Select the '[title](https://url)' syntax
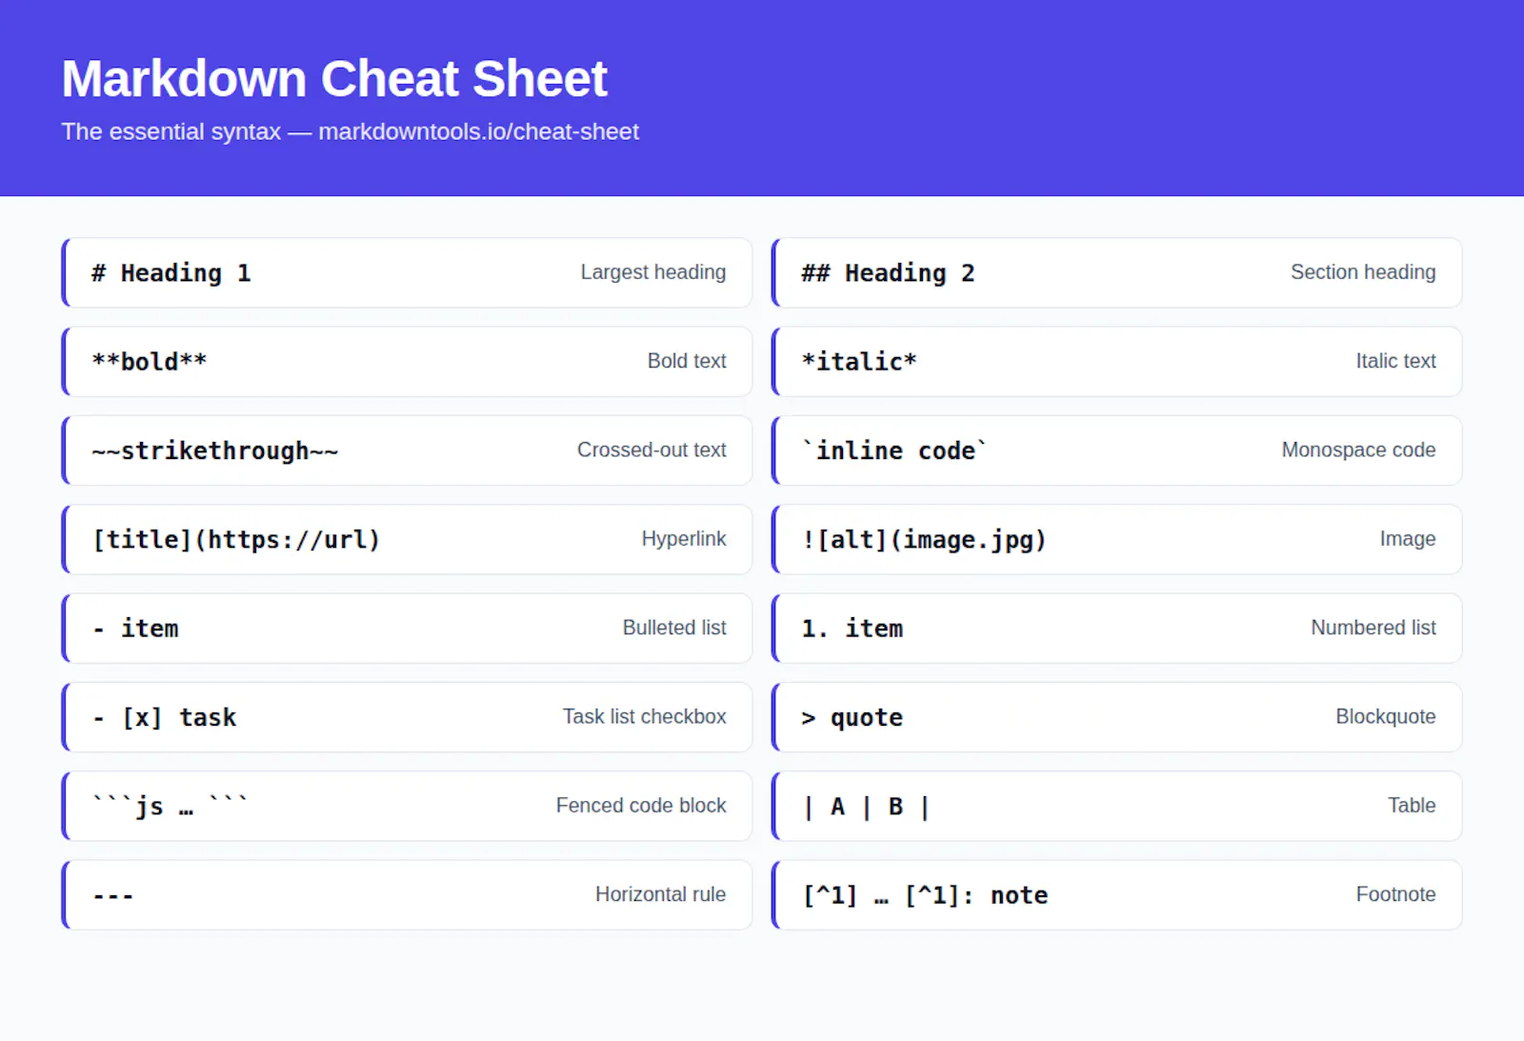Viewport: 1524px width, 1041px height. [236, 540]
